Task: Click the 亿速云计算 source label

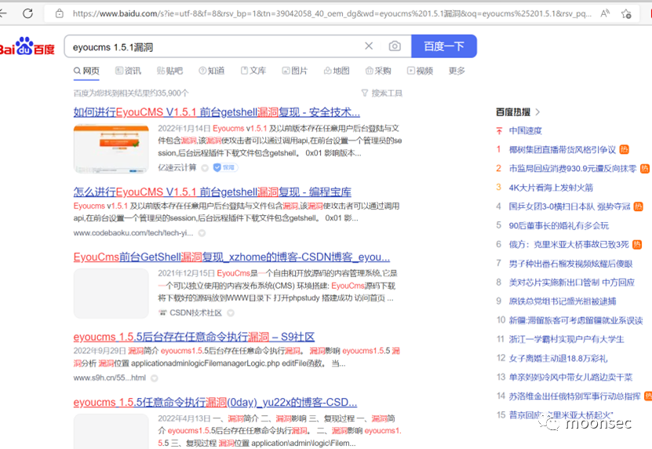Action: 177,167
